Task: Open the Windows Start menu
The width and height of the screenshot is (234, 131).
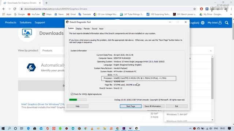Action: click(x=3, y=128)
